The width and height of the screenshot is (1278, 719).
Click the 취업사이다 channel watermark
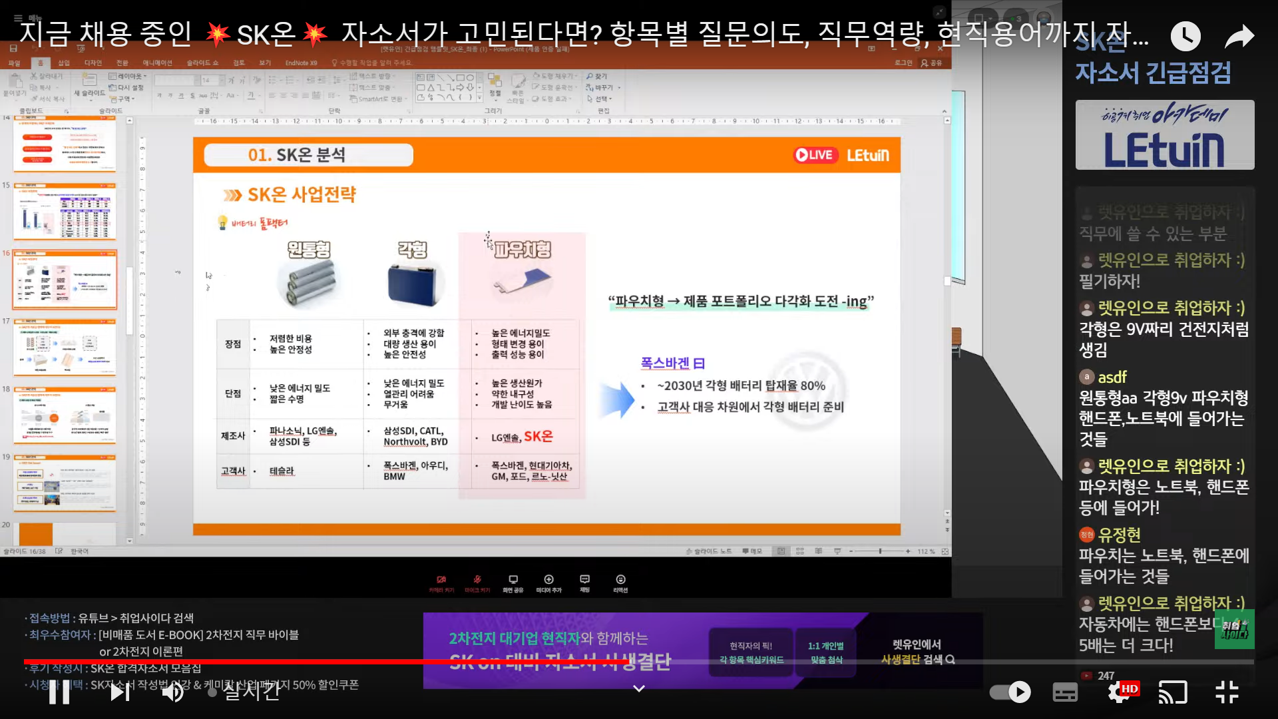pos(1235,629)
